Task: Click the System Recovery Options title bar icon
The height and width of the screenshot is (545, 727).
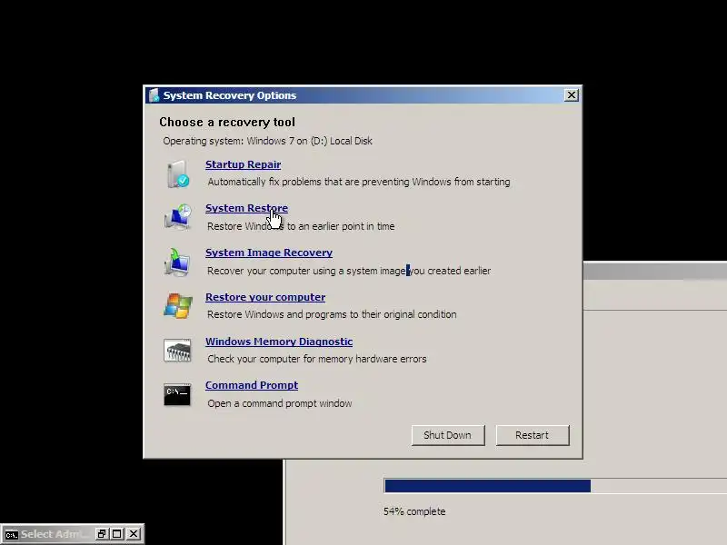Action: click(x=154, y=95)
